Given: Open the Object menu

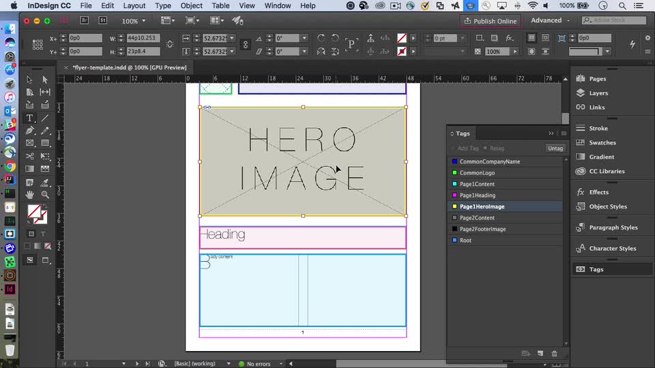Looking at the screenshot, I should [x=191, y=5].
